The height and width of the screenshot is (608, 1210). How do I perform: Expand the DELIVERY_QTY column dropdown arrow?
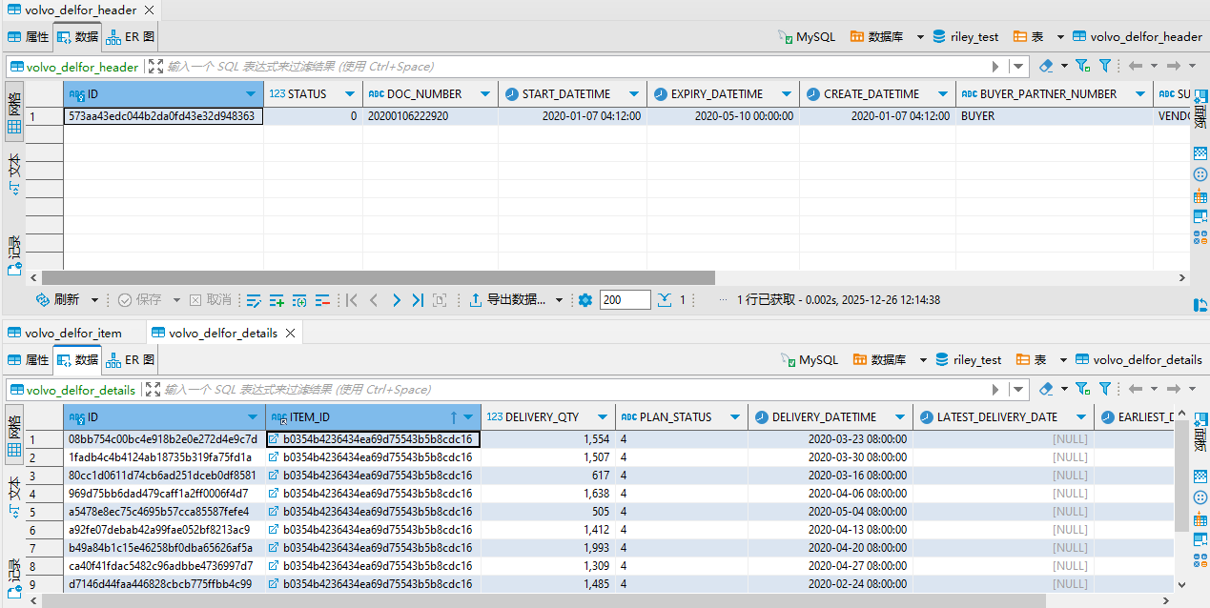pyautogui.click(x=602, y=417)
